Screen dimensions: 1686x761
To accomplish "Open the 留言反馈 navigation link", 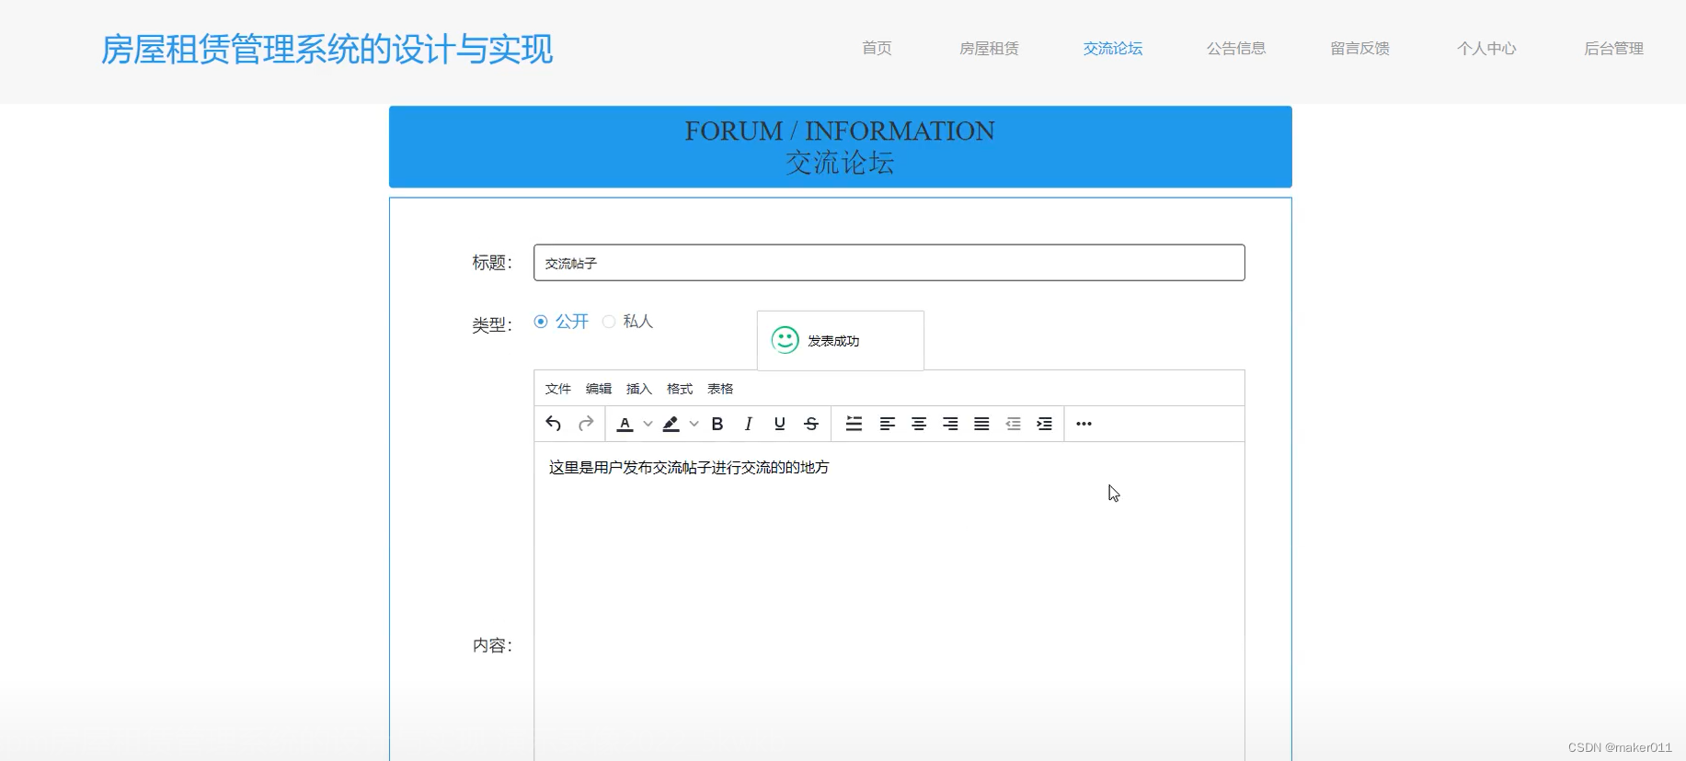I will (x=1359, y=49).
